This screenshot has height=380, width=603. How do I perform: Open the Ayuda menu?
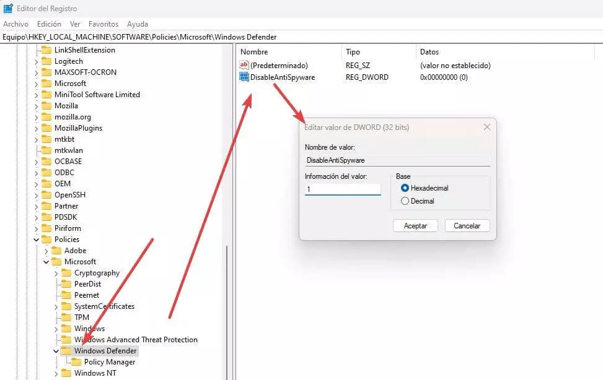[138, 24]
